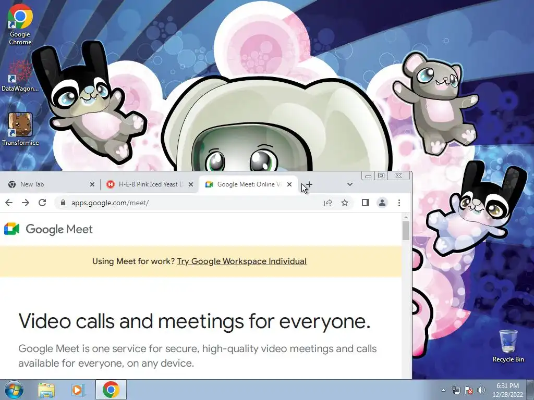Click 'Using Meet for work?' text
The height and width of the screenshot is (400, 534).
click(x=133, y=261)
